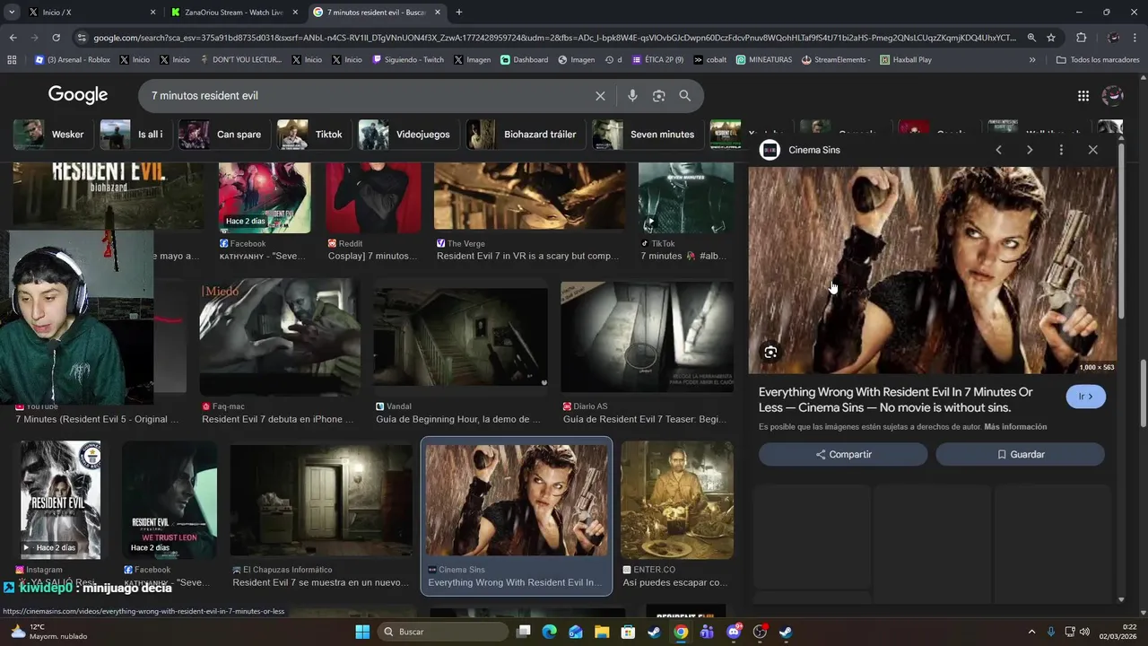Screen dimensions: 1148x646
Task: Go back to the previous page
Action: [x=13, y=38]
